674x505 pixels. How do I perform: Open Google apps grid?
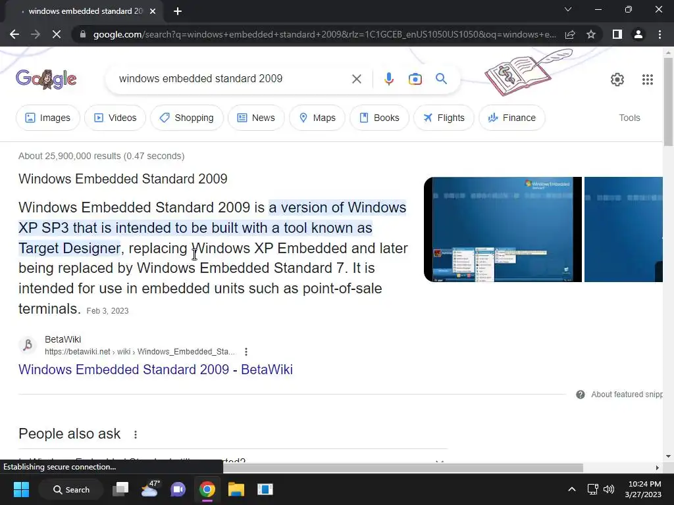coord(648,80)
